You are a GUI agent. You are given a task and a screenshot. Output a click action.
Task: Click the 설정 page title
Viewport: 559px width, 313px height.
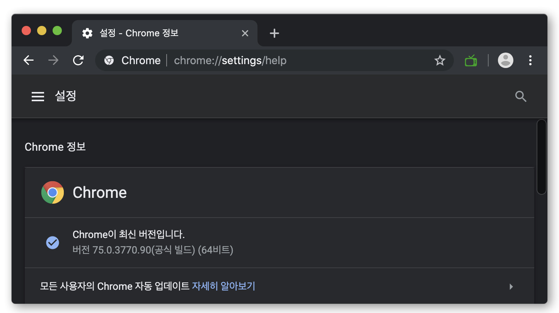tap(66, 96)
